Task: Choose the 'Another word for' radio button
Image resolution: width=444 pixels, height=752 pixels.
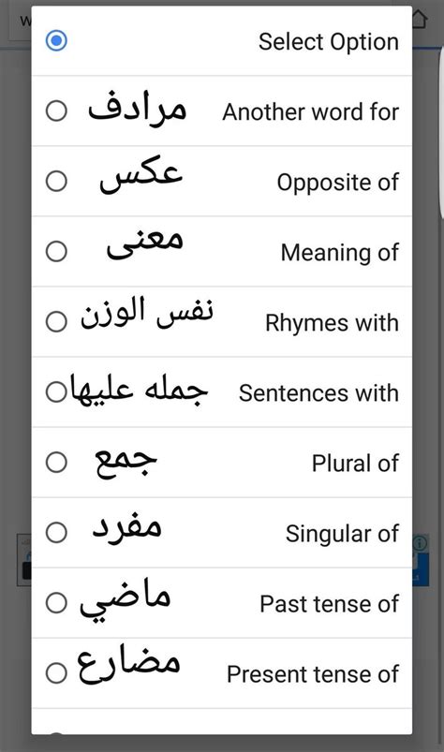Action: point(56,111)
